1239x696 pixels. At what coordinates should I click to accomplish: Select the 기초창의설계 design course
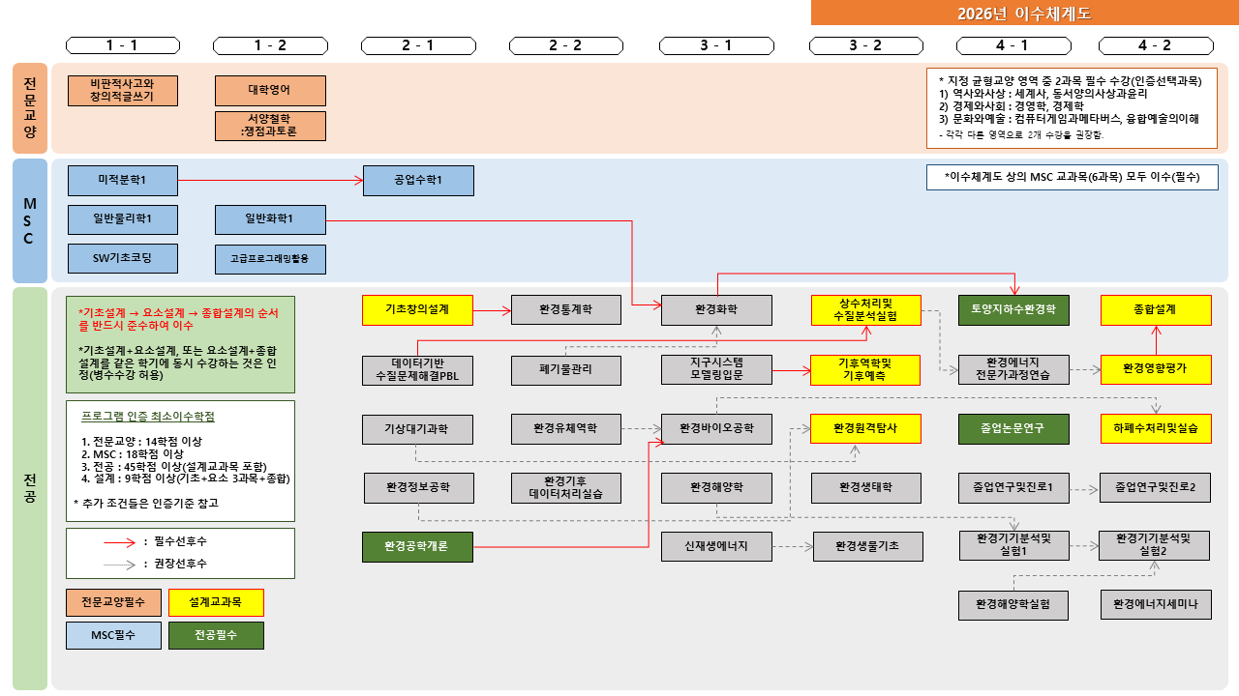417,310
